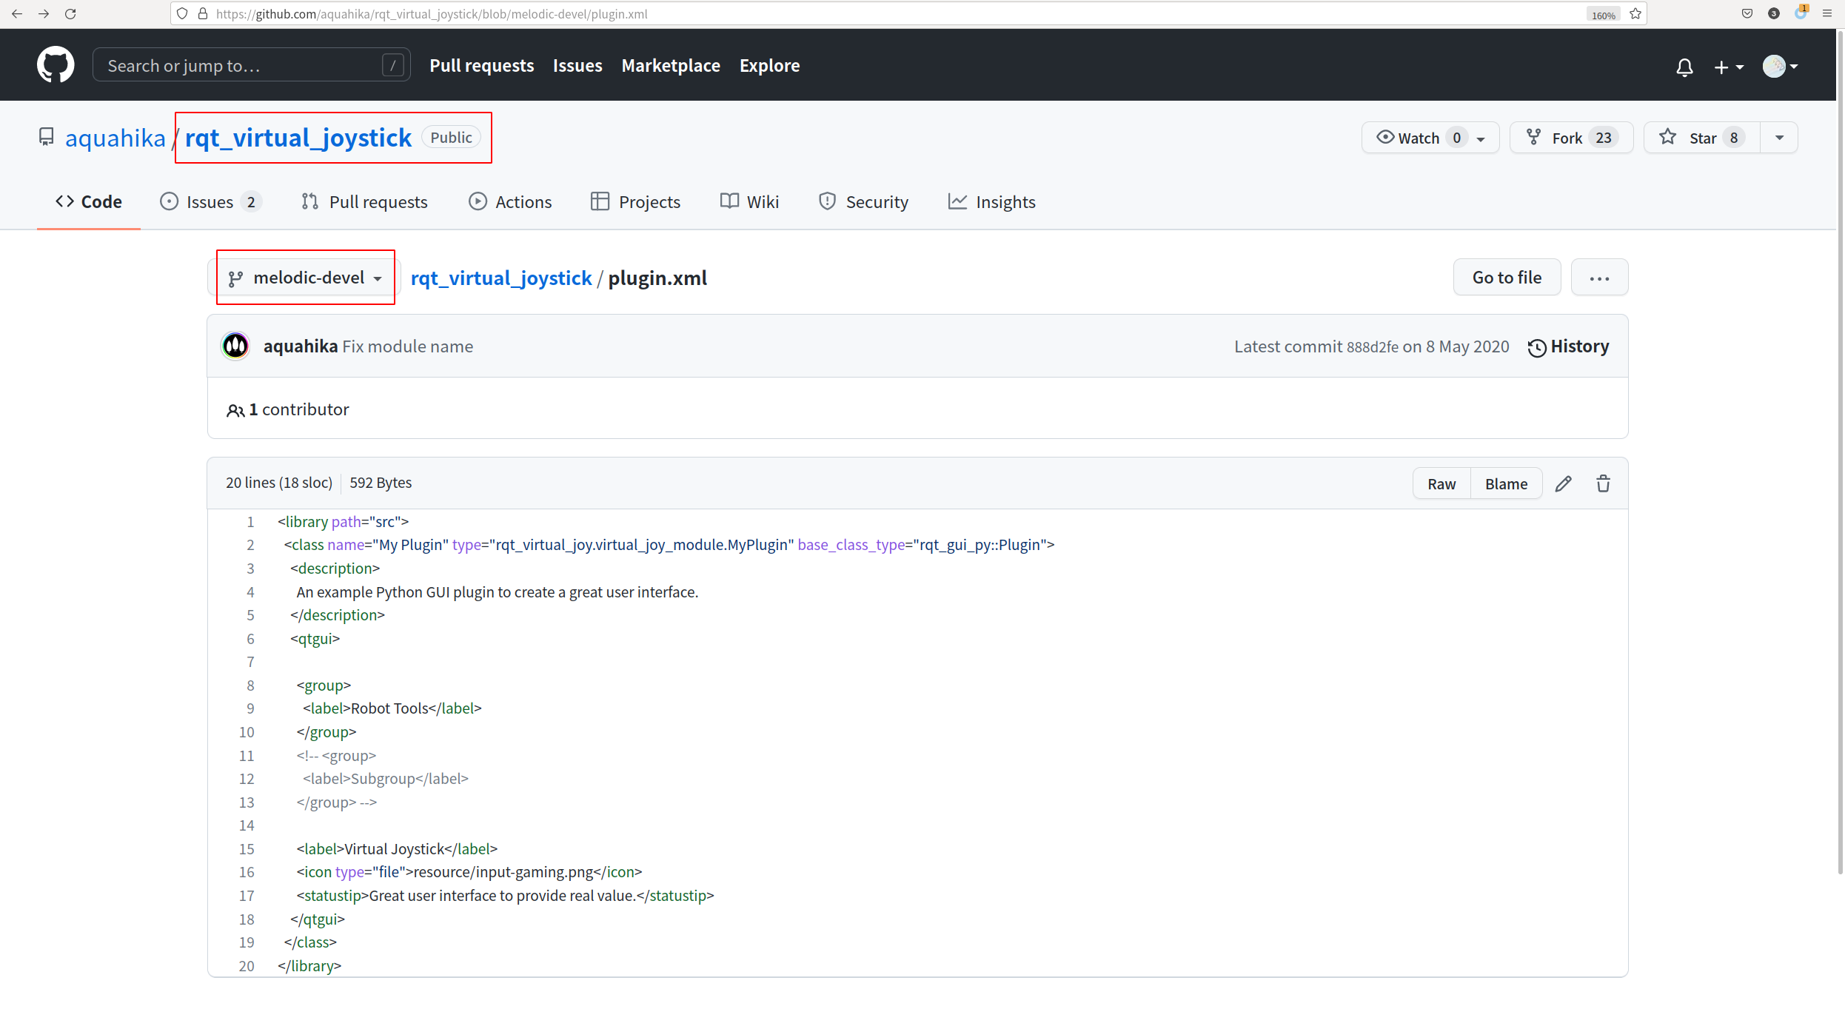Viewport: 1845px width, 1012px height.
Task: Open the Insights graph section
Action: [x=992, y=201]
